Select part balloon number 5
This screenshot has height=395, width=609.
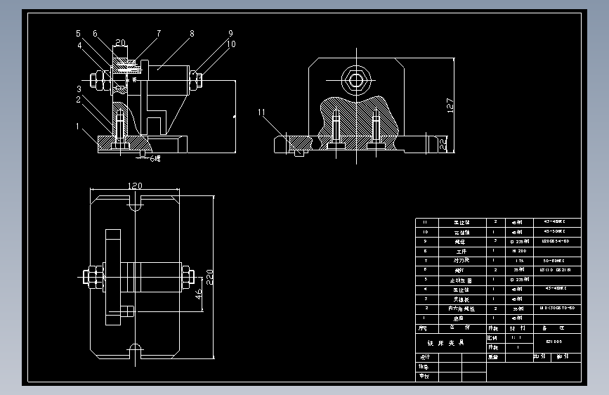[78, 34]
